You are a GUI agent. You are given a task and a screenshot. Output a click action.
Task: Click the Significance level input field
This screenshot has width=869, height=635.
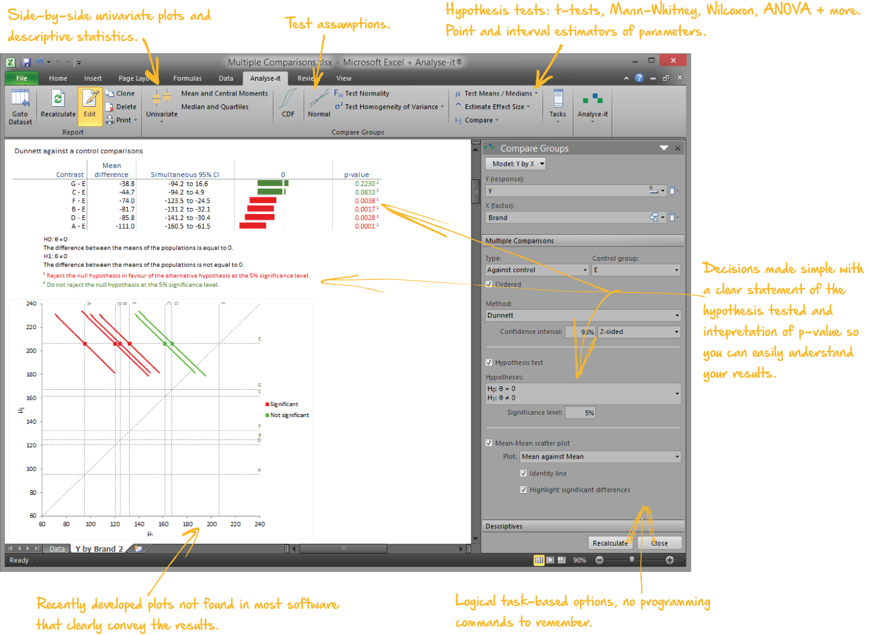[580, 413]
